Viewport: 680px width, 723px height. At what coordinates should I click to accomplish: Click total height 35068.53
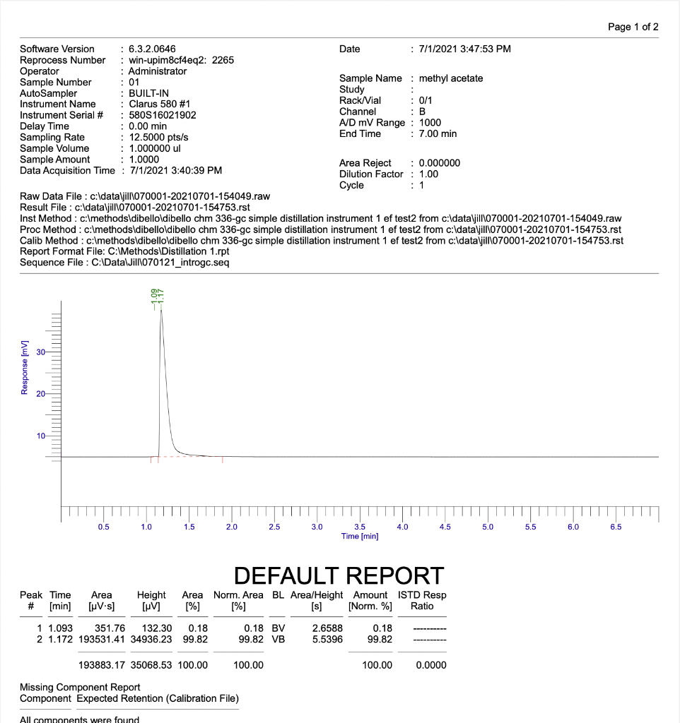[151, 665]
